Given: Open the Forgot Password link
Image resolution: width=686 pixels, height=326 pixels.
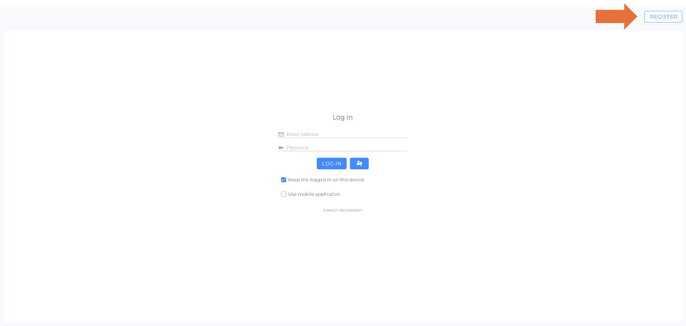Looking at the screenshot, I should (x=342, y=211).
